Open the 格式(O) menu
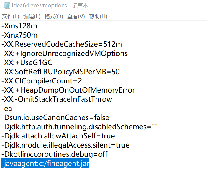The width and height of the screenshot is (207, 186). coord(54,17)
